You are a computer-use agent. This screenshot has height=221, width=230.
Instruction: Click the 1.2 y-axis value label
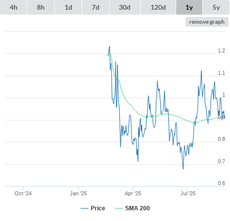221,51
